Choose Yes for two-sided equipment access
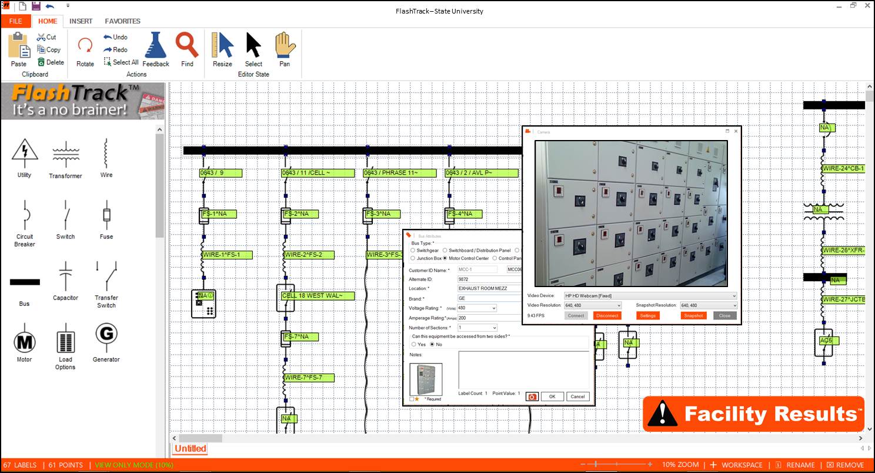This screenshot has height=473, width=875. 413,344
